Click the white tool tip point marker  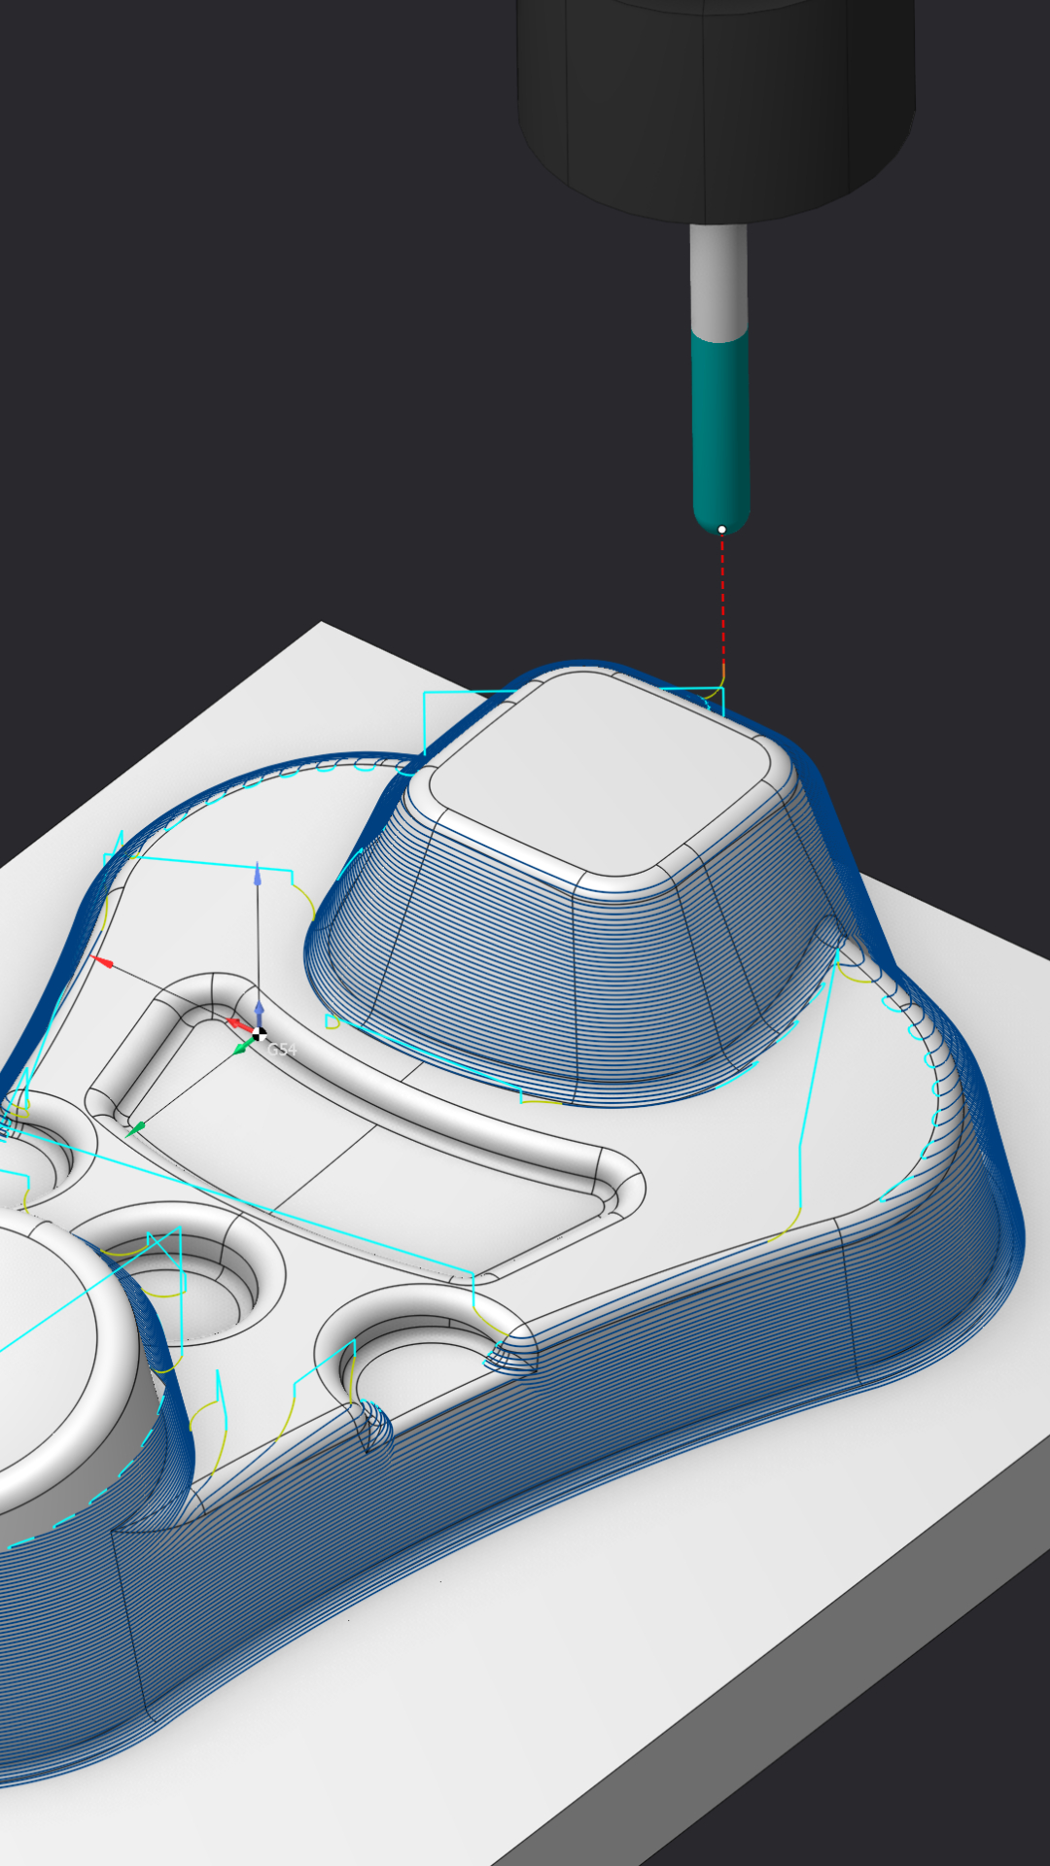coord(721,530)
